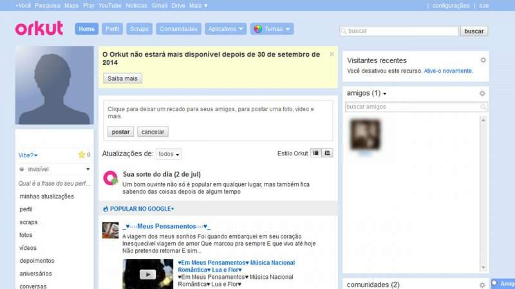
Task: Switch to the first Estilo Orkut view
Action: pyautogui.click(x=315, y=153)
